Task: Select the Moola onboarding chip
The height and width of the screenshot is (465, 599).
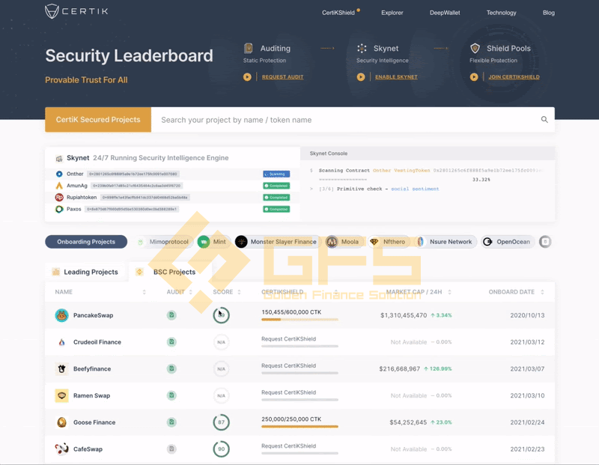Action: [344, 242]
